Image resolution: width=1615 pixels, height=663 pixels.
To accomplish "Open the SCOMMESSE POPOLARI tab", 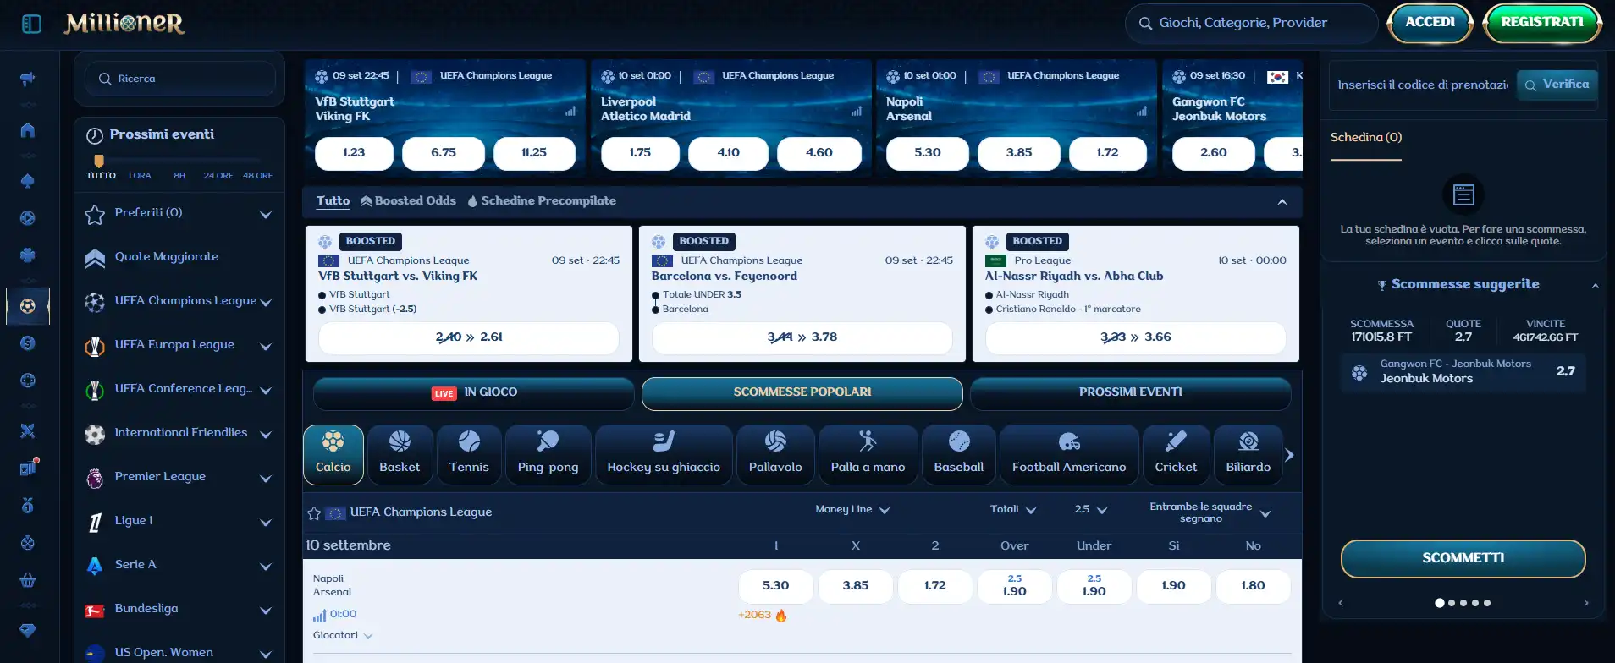I will pos(802,393).
